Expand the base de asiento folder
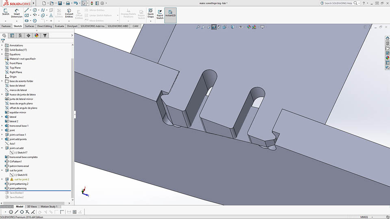The image size is (390, 219). [2, 81]
